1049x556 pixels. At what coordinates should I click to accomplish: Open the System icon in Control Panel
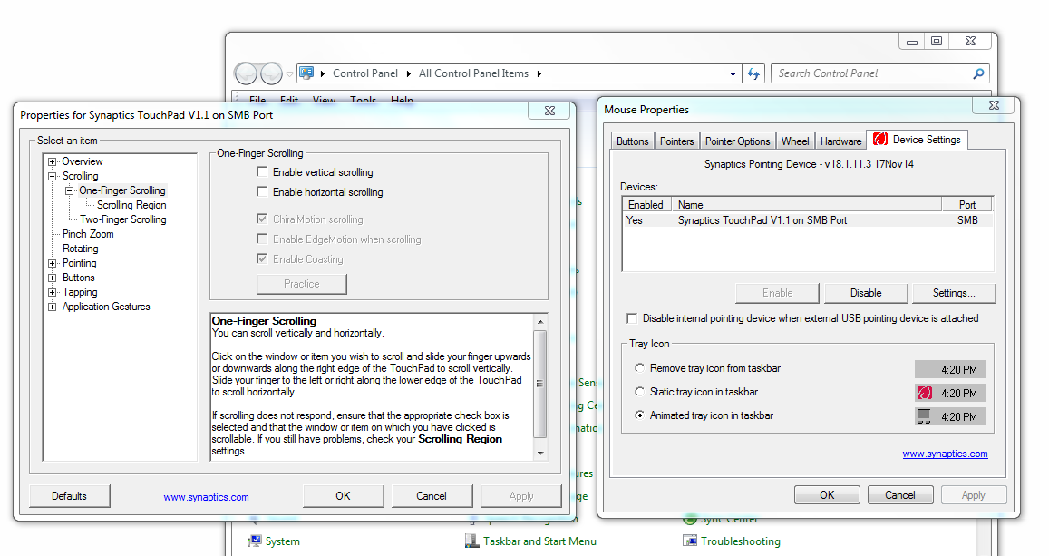(x=254, y=541)
